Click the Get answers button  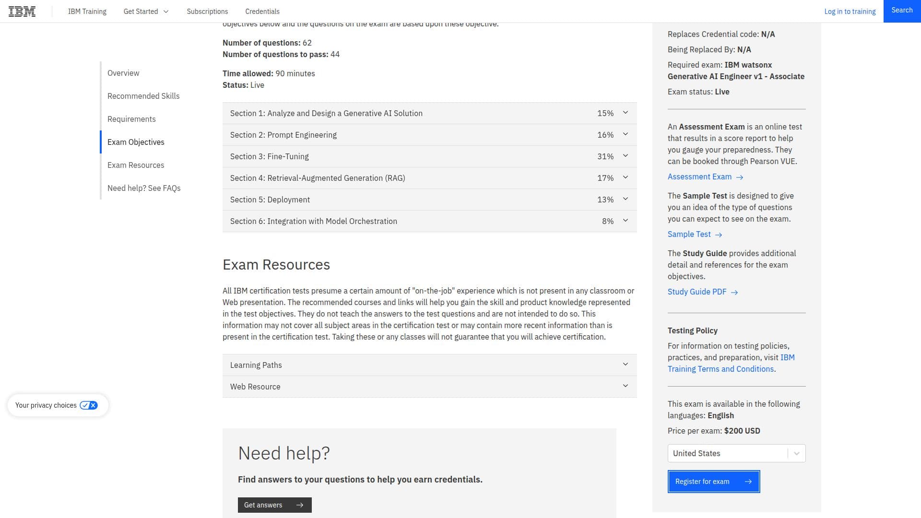click(x=275, y=505)
